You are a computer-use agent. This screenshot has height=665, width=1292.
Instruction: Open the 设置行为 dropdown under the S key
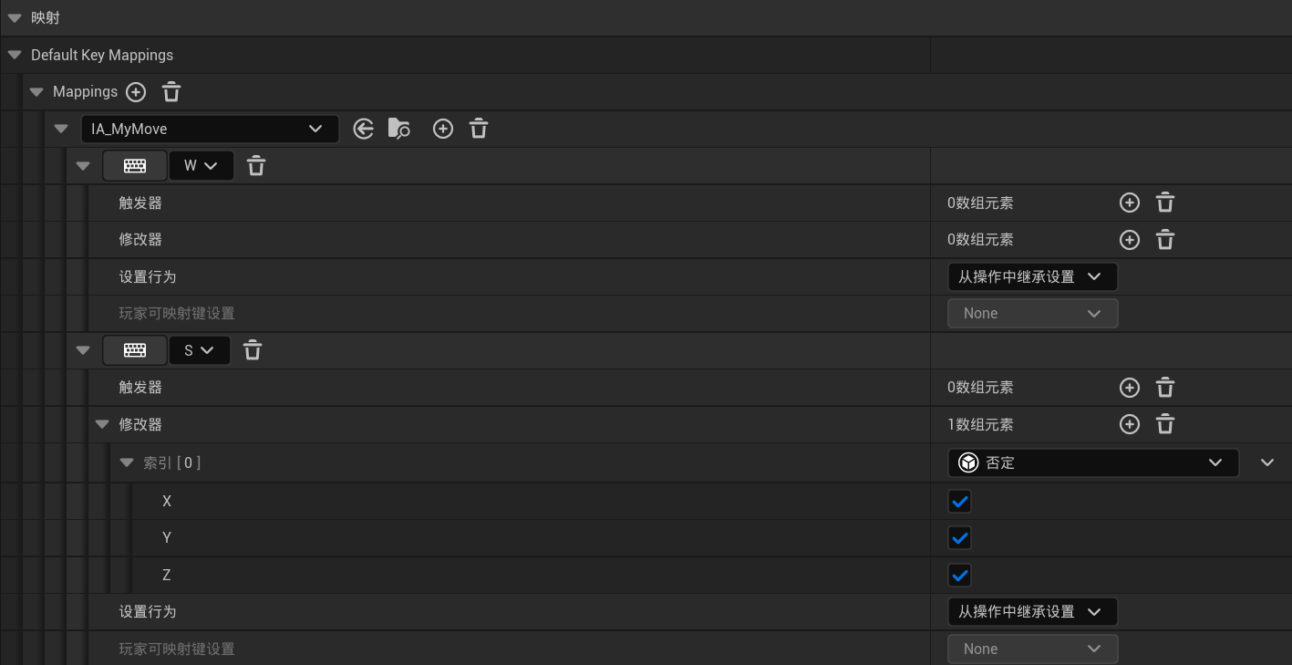coord(1032,612)
